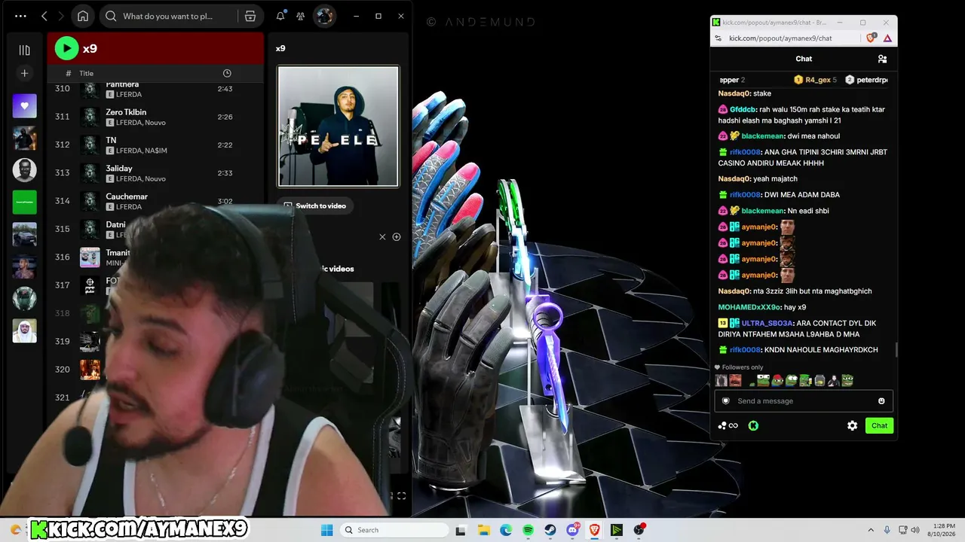Open Kick chat settings gear

(x=852, y=426)
